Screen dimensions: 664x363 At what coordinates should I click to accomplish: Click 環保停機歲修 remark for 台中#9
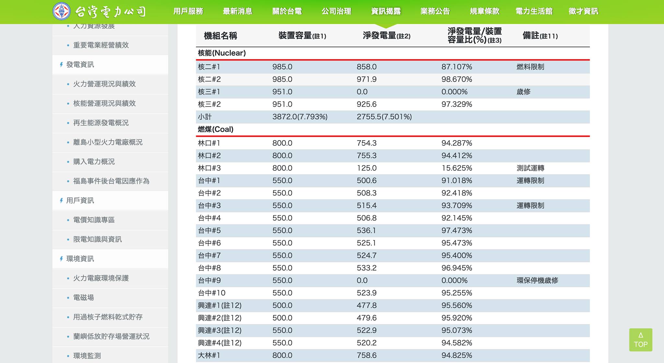point(537,281)
